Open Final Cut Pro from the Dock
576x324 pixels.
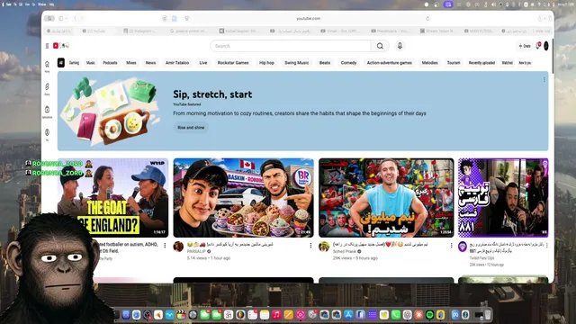[181, 315]
